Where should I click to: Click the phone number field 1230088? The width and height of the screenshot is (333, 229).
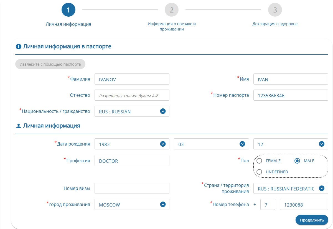click(304, 205)
